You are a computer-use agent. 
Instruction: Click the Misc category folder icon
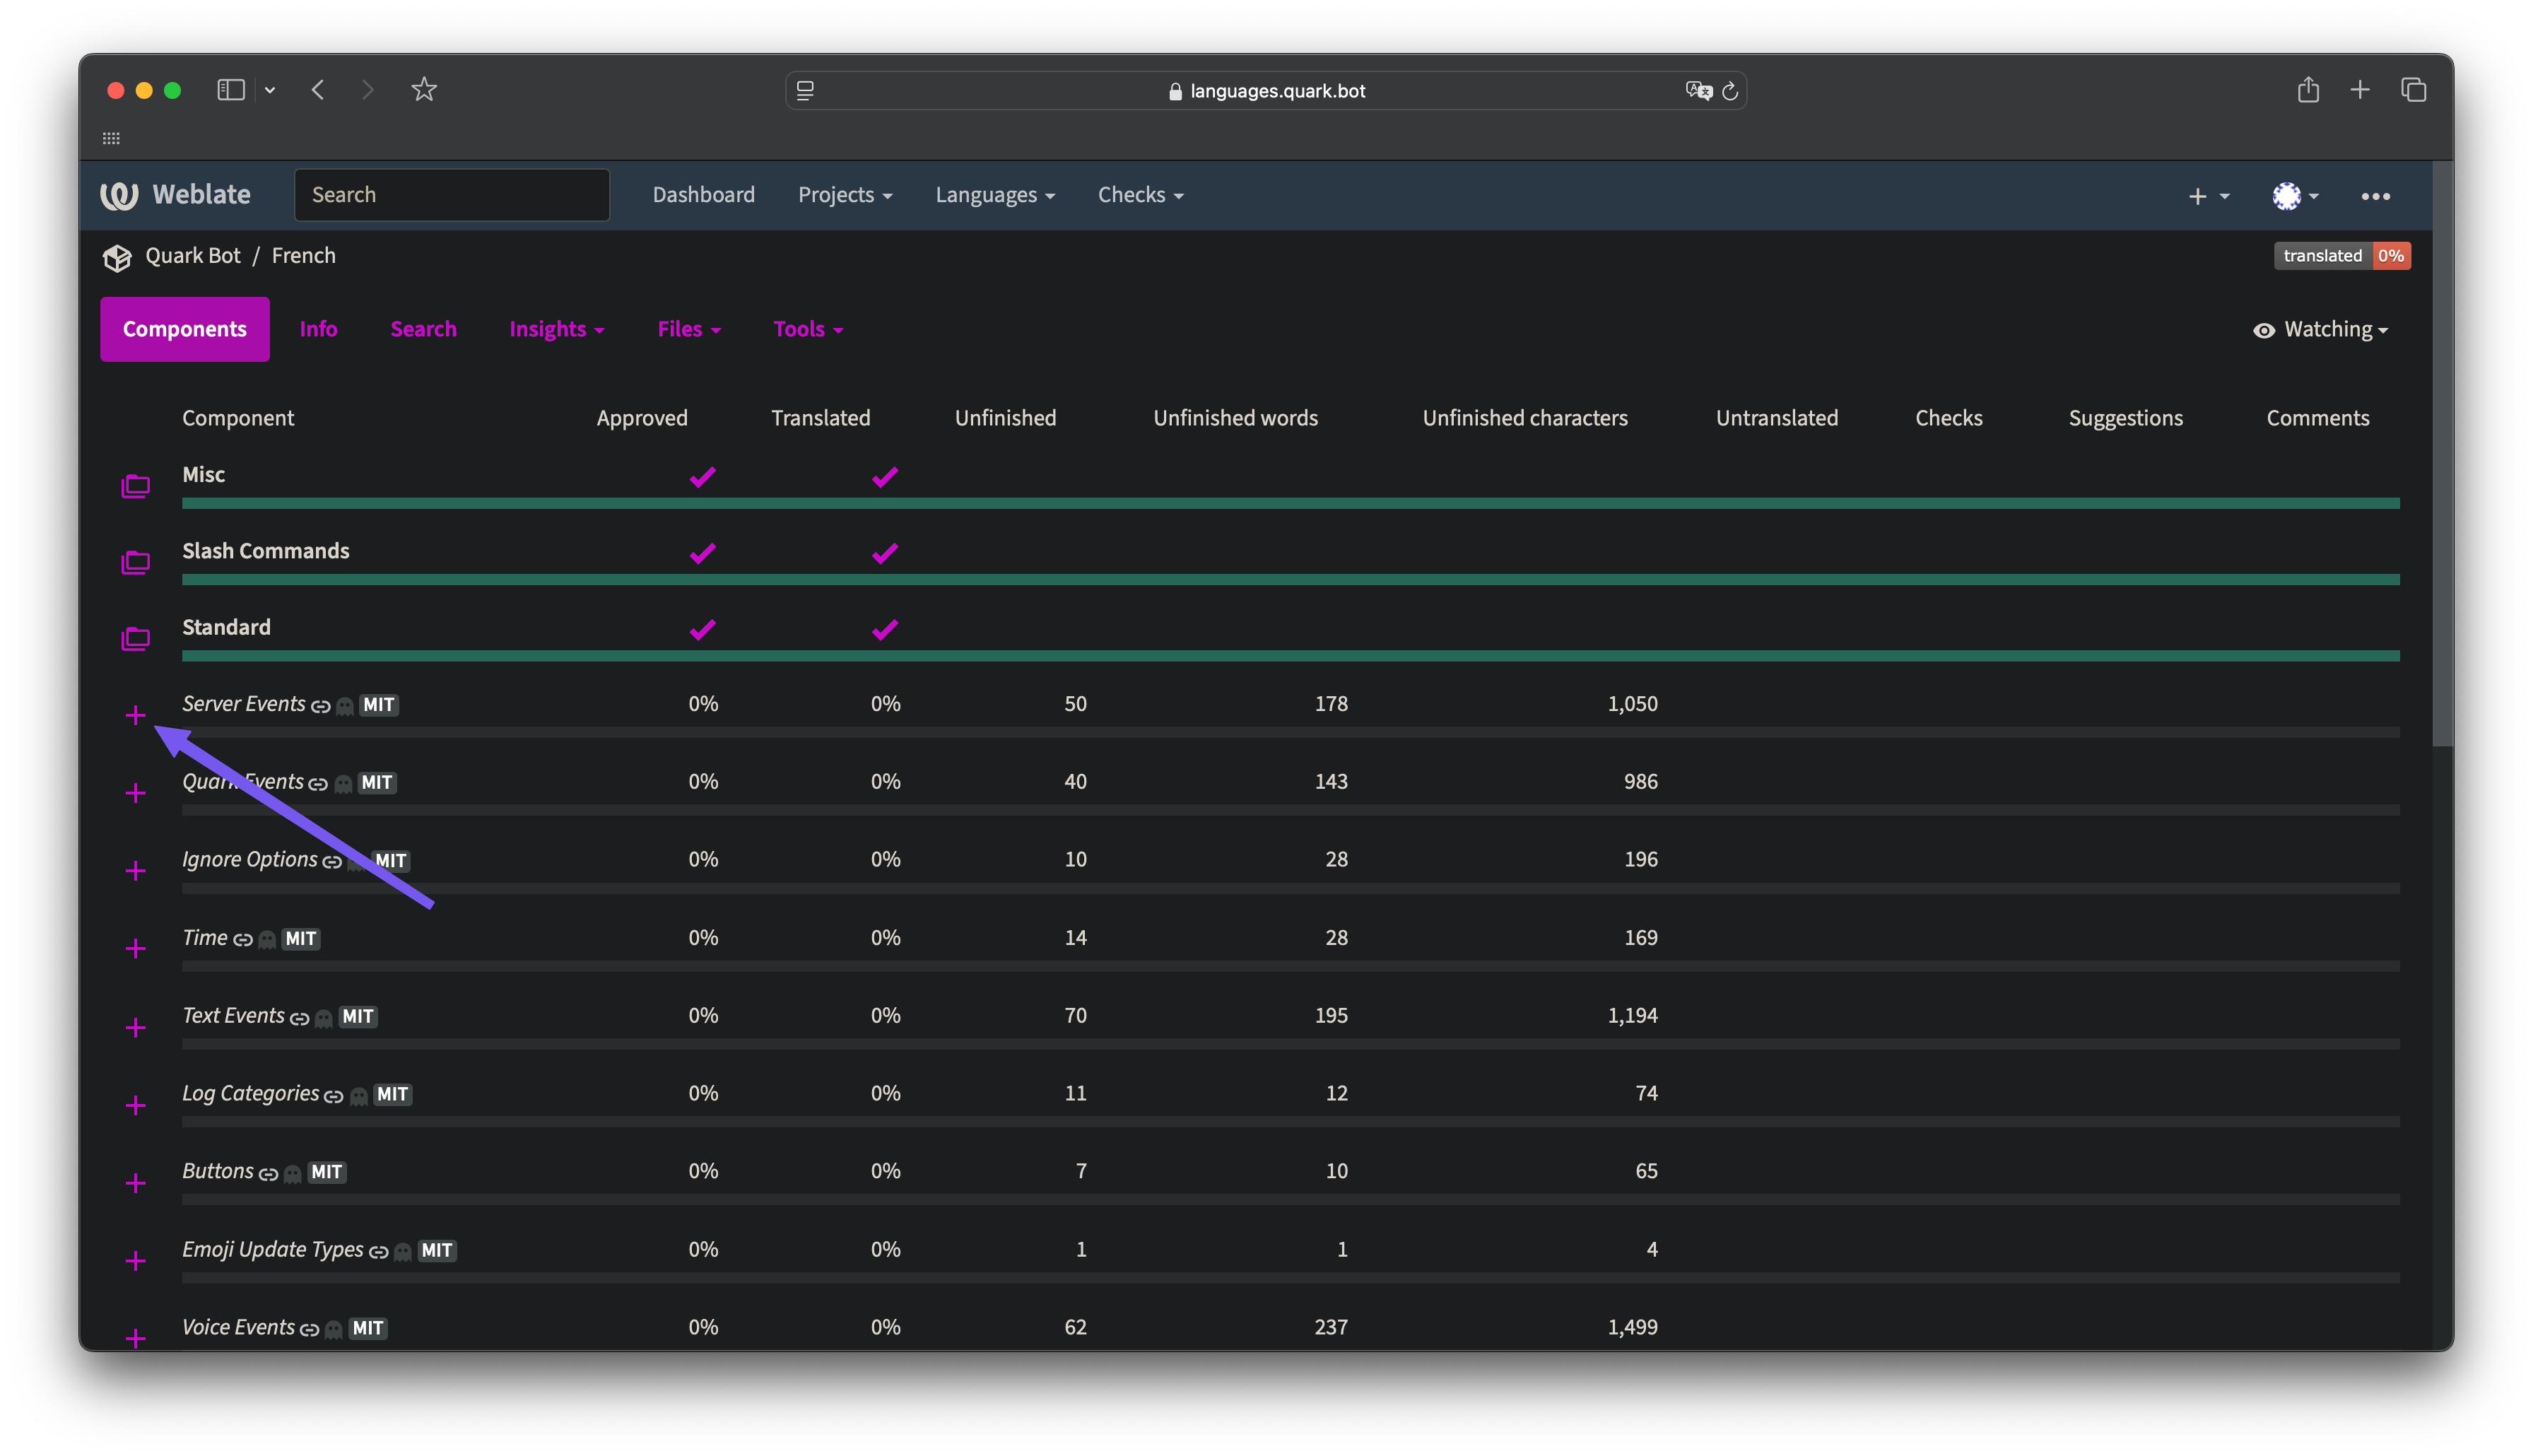click(135, 487)
